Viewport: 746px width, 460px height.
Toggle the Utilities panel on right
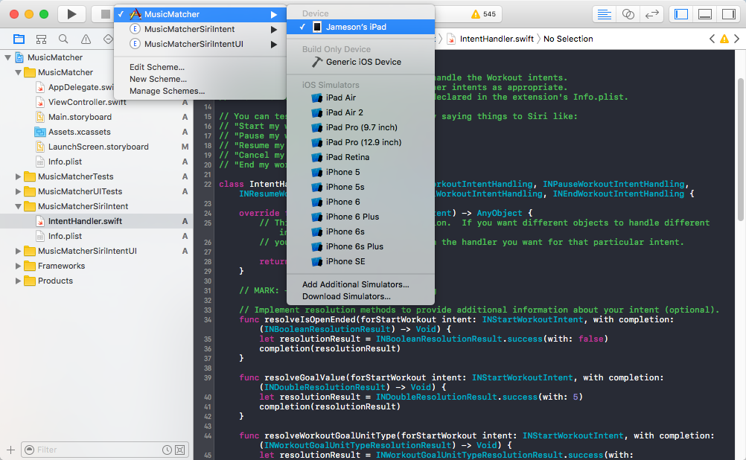point(729,14)
